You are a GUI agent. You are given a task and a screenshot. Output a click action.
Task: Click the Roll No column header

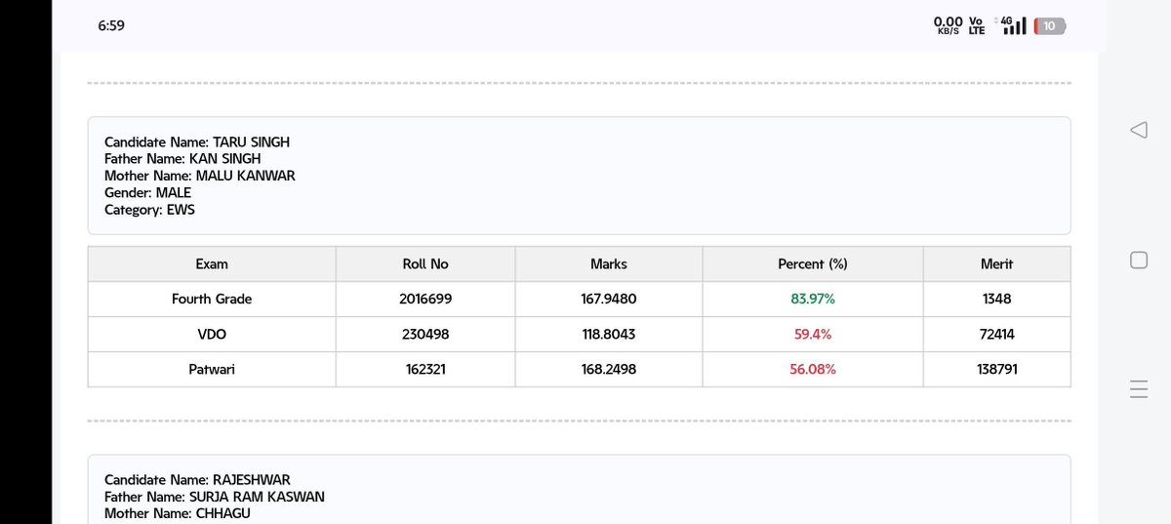(425, 264)
